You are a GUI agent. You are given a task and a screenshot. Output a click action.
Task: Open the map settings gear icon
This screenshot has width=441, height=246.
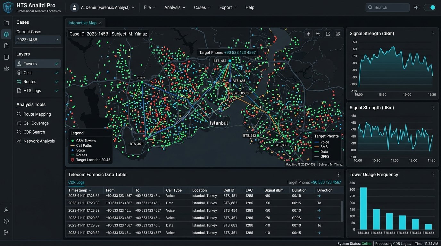(338, 34)
